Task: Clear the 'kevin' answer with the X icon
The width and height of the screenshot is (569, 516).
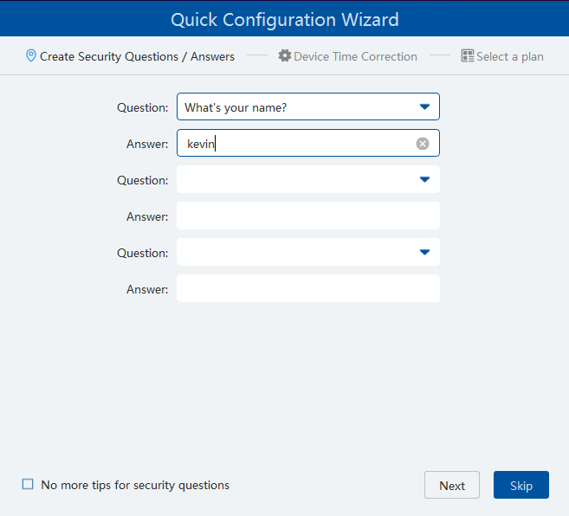Action: [423, 144]
